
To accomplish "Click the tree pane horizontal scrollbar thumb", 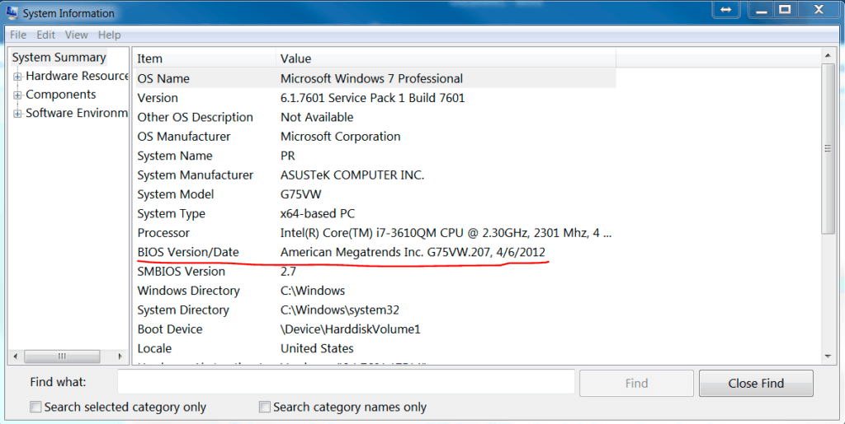I will (x=62, y=356).
